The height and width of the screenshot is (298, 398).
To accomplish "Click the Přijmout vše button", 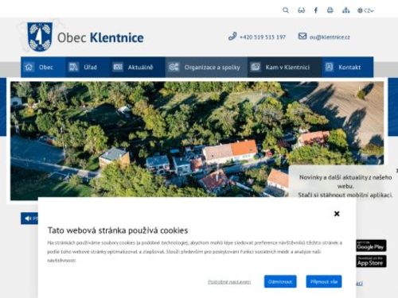I will pos(324,281).
